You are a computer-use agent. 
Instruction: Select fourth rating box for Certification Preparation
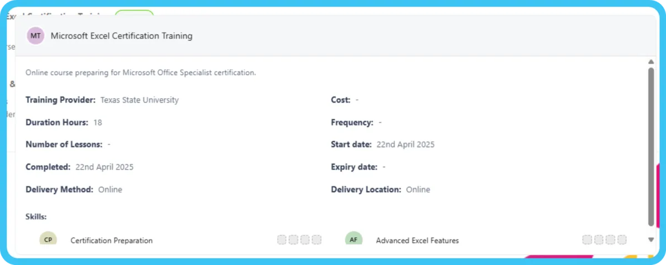pos(316,240)
